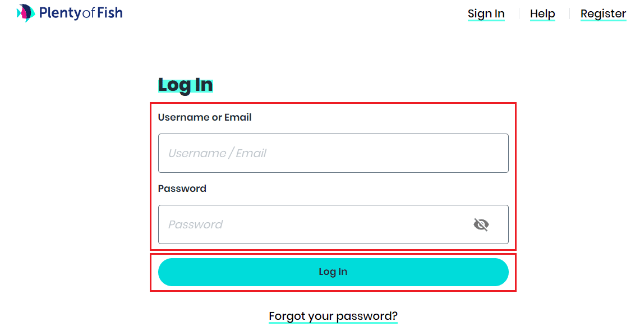640x335 pixels.
Task: Click the Log In page heading
Action: 185,85
